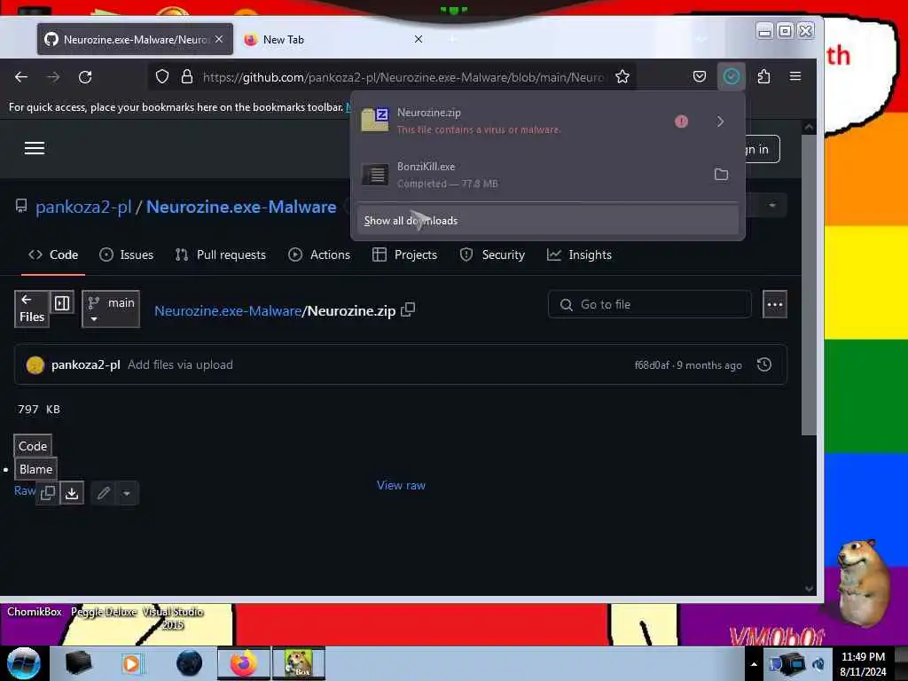Close the Neurozine.exe-Malware browser tab
This screenshot has width=908, height=681.
219,39
